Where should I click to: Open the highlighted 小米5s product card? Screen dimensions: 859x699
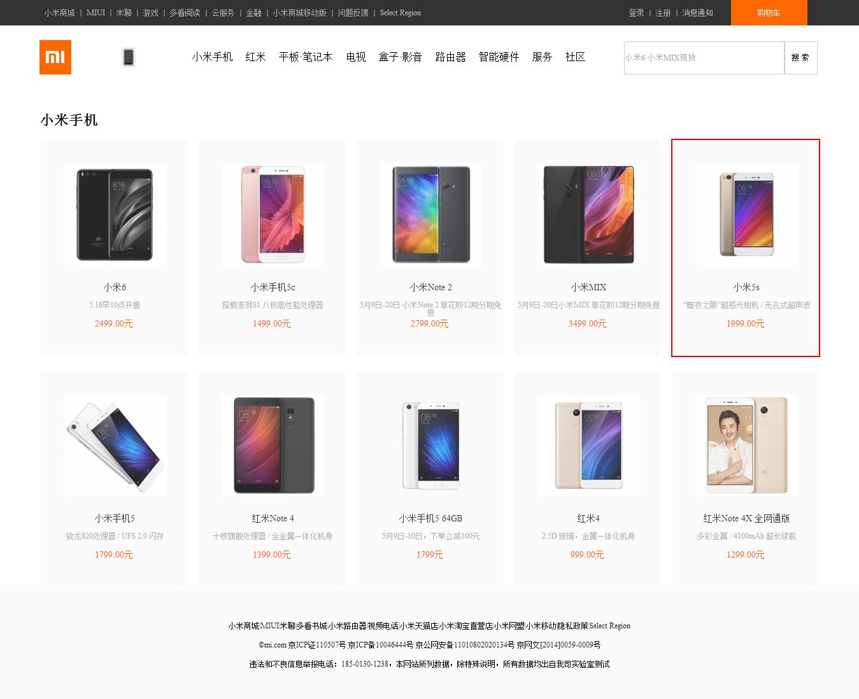pos(746,248)
